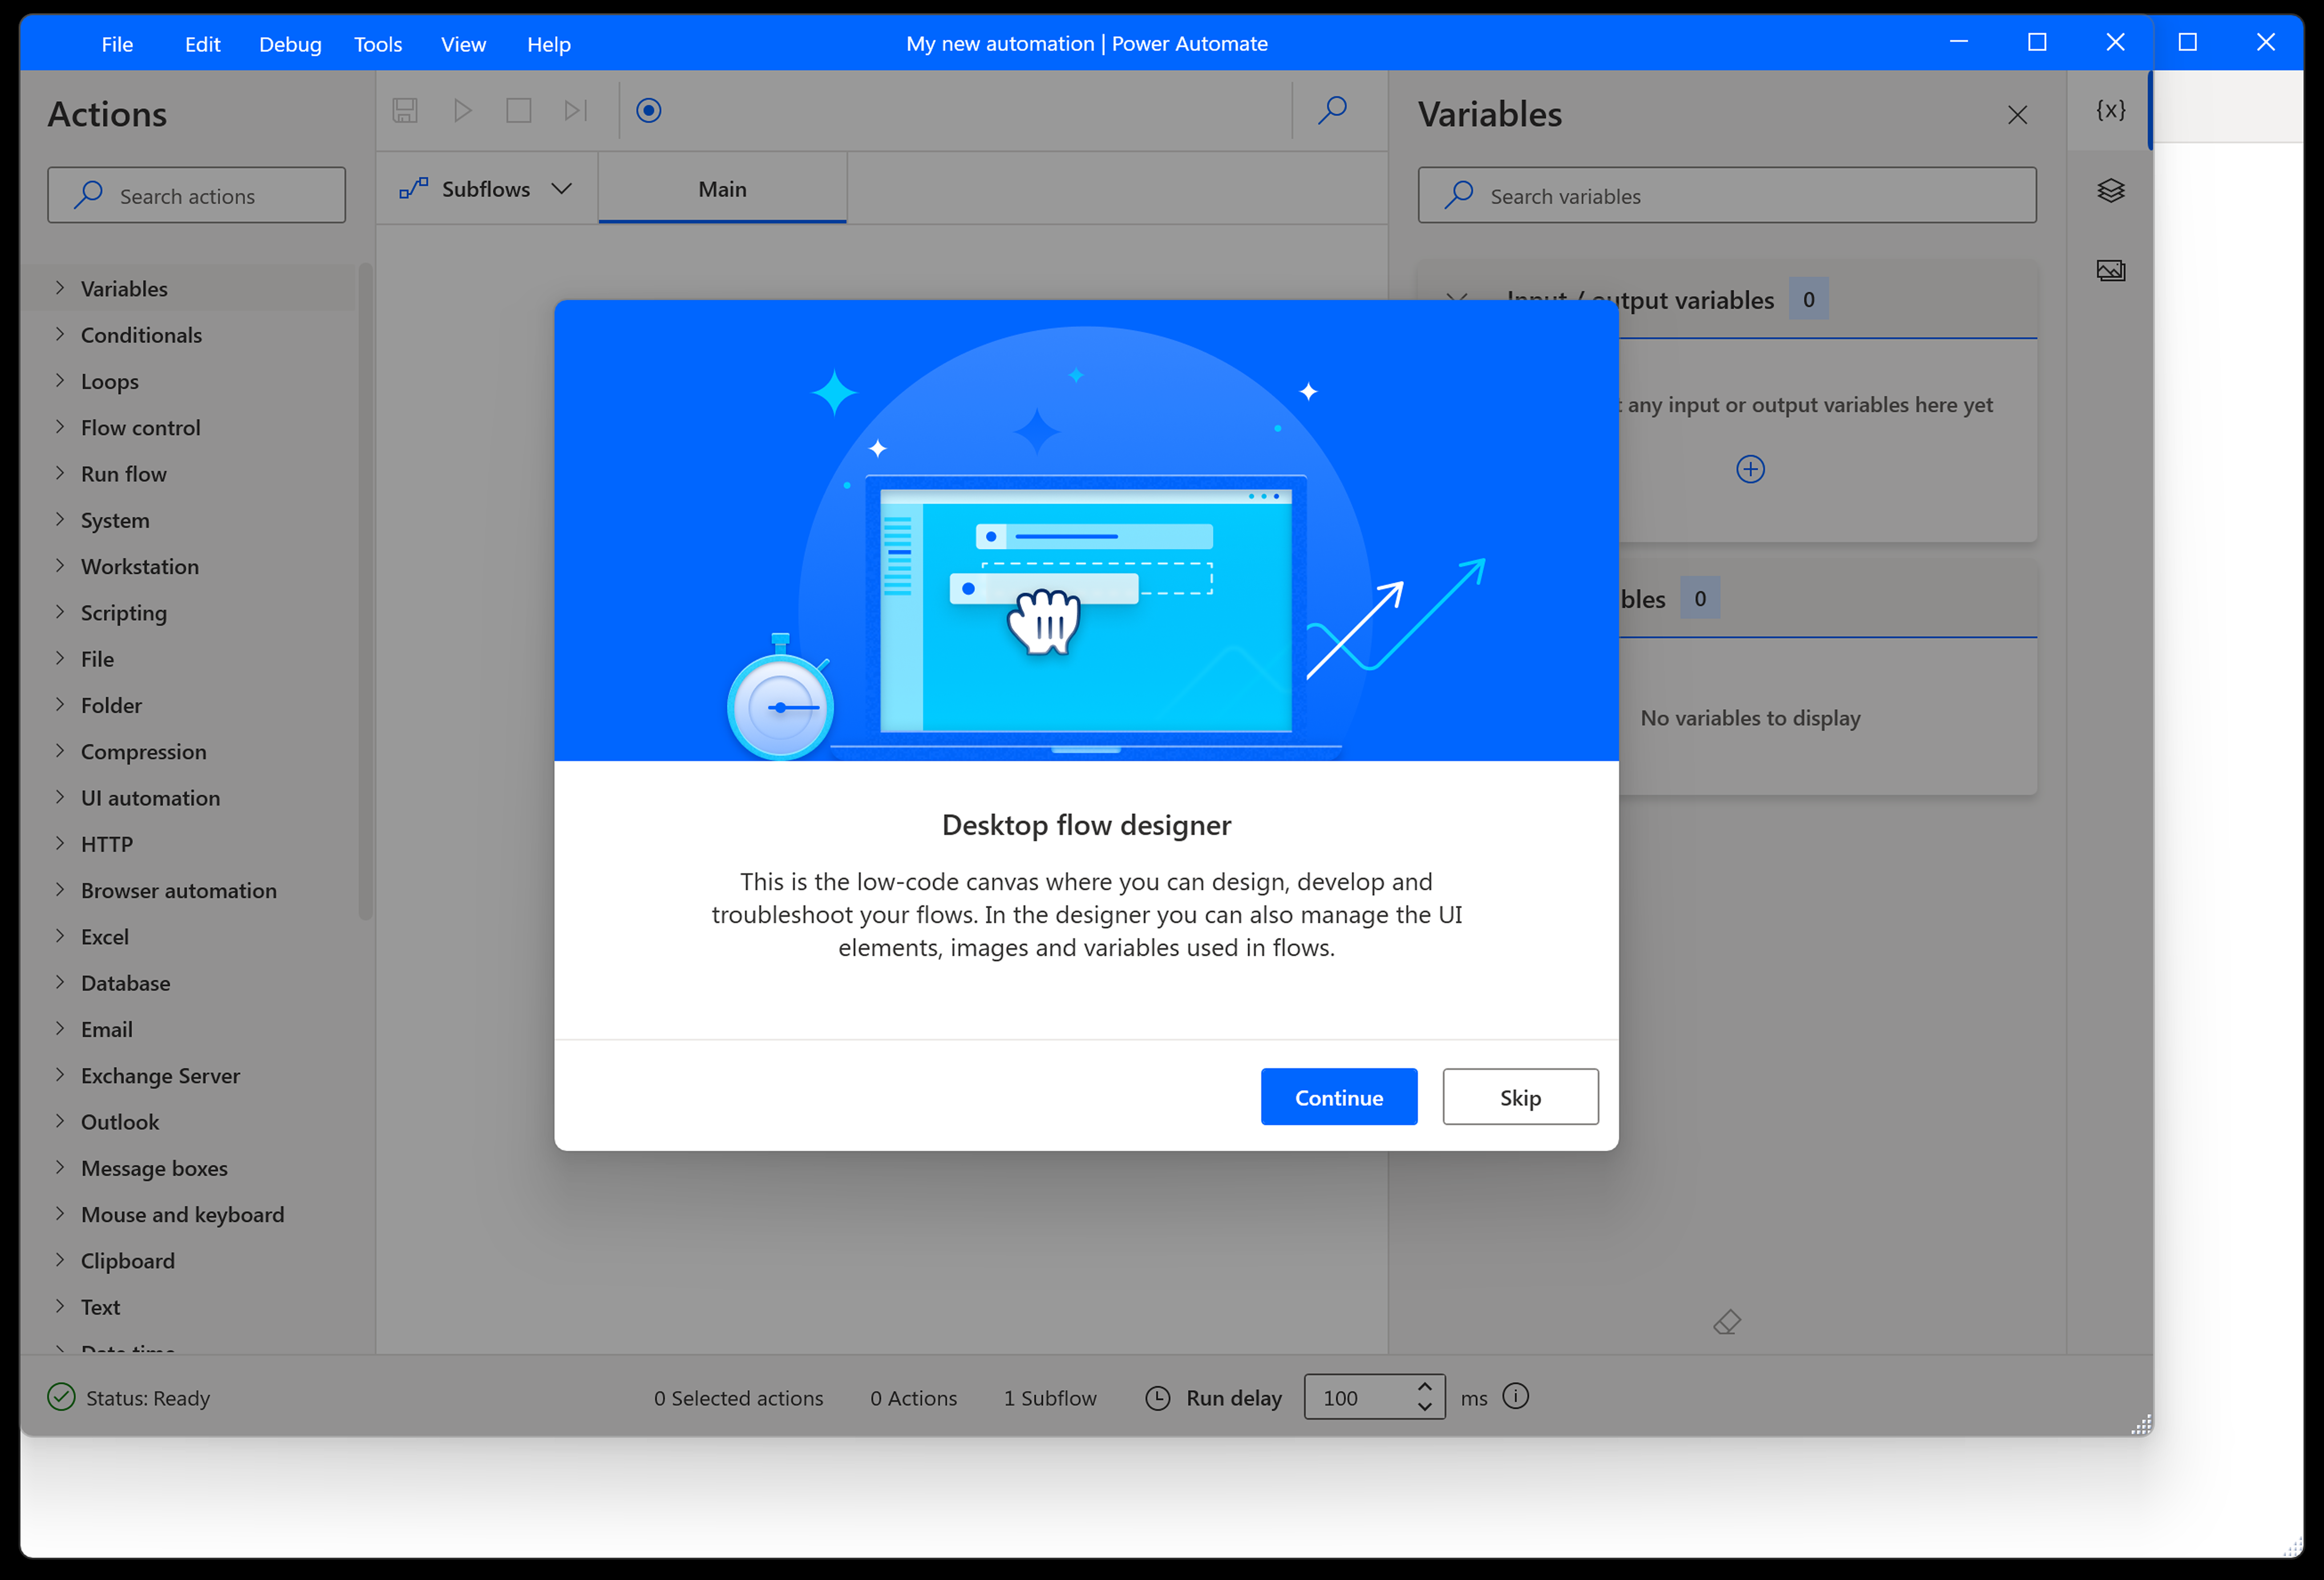The height and width of the screenshot is (1580, 2324).
Task: Click the Run delay clock icon
Action: click(x=1157, y=1398)
